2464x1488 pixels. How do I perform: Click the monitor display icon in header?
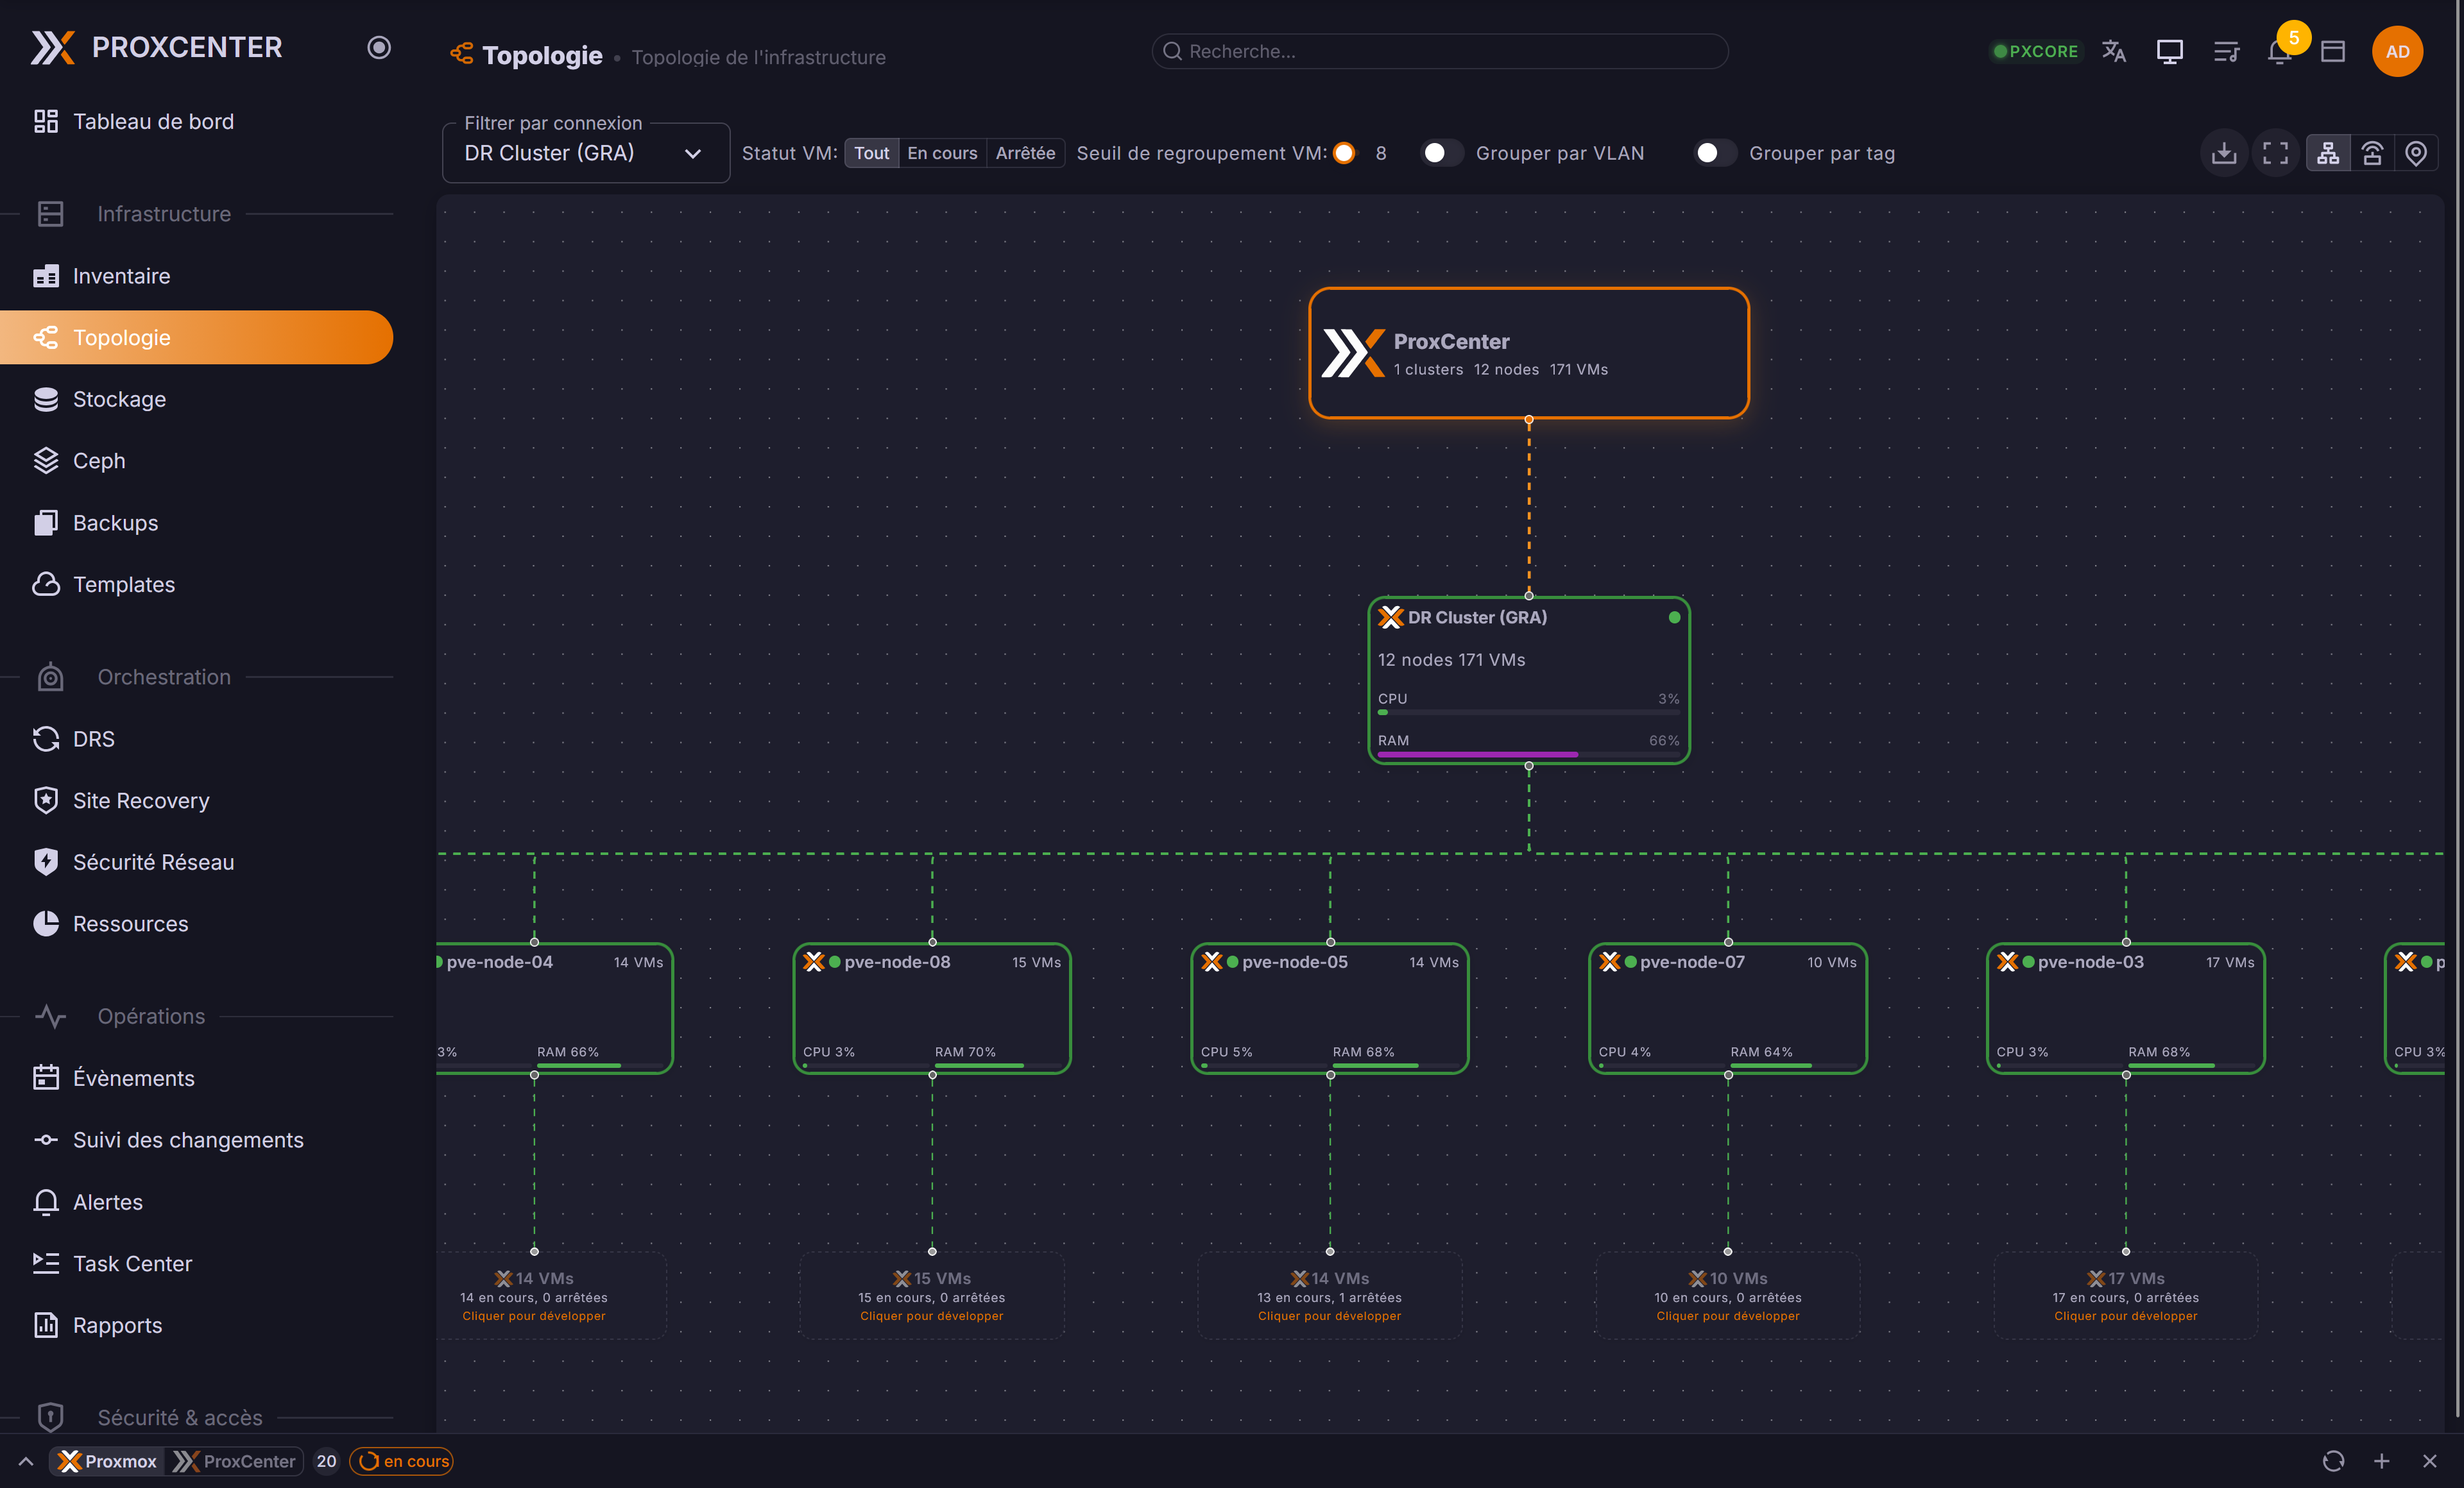pyautogui.click(x=2169, y=51)
